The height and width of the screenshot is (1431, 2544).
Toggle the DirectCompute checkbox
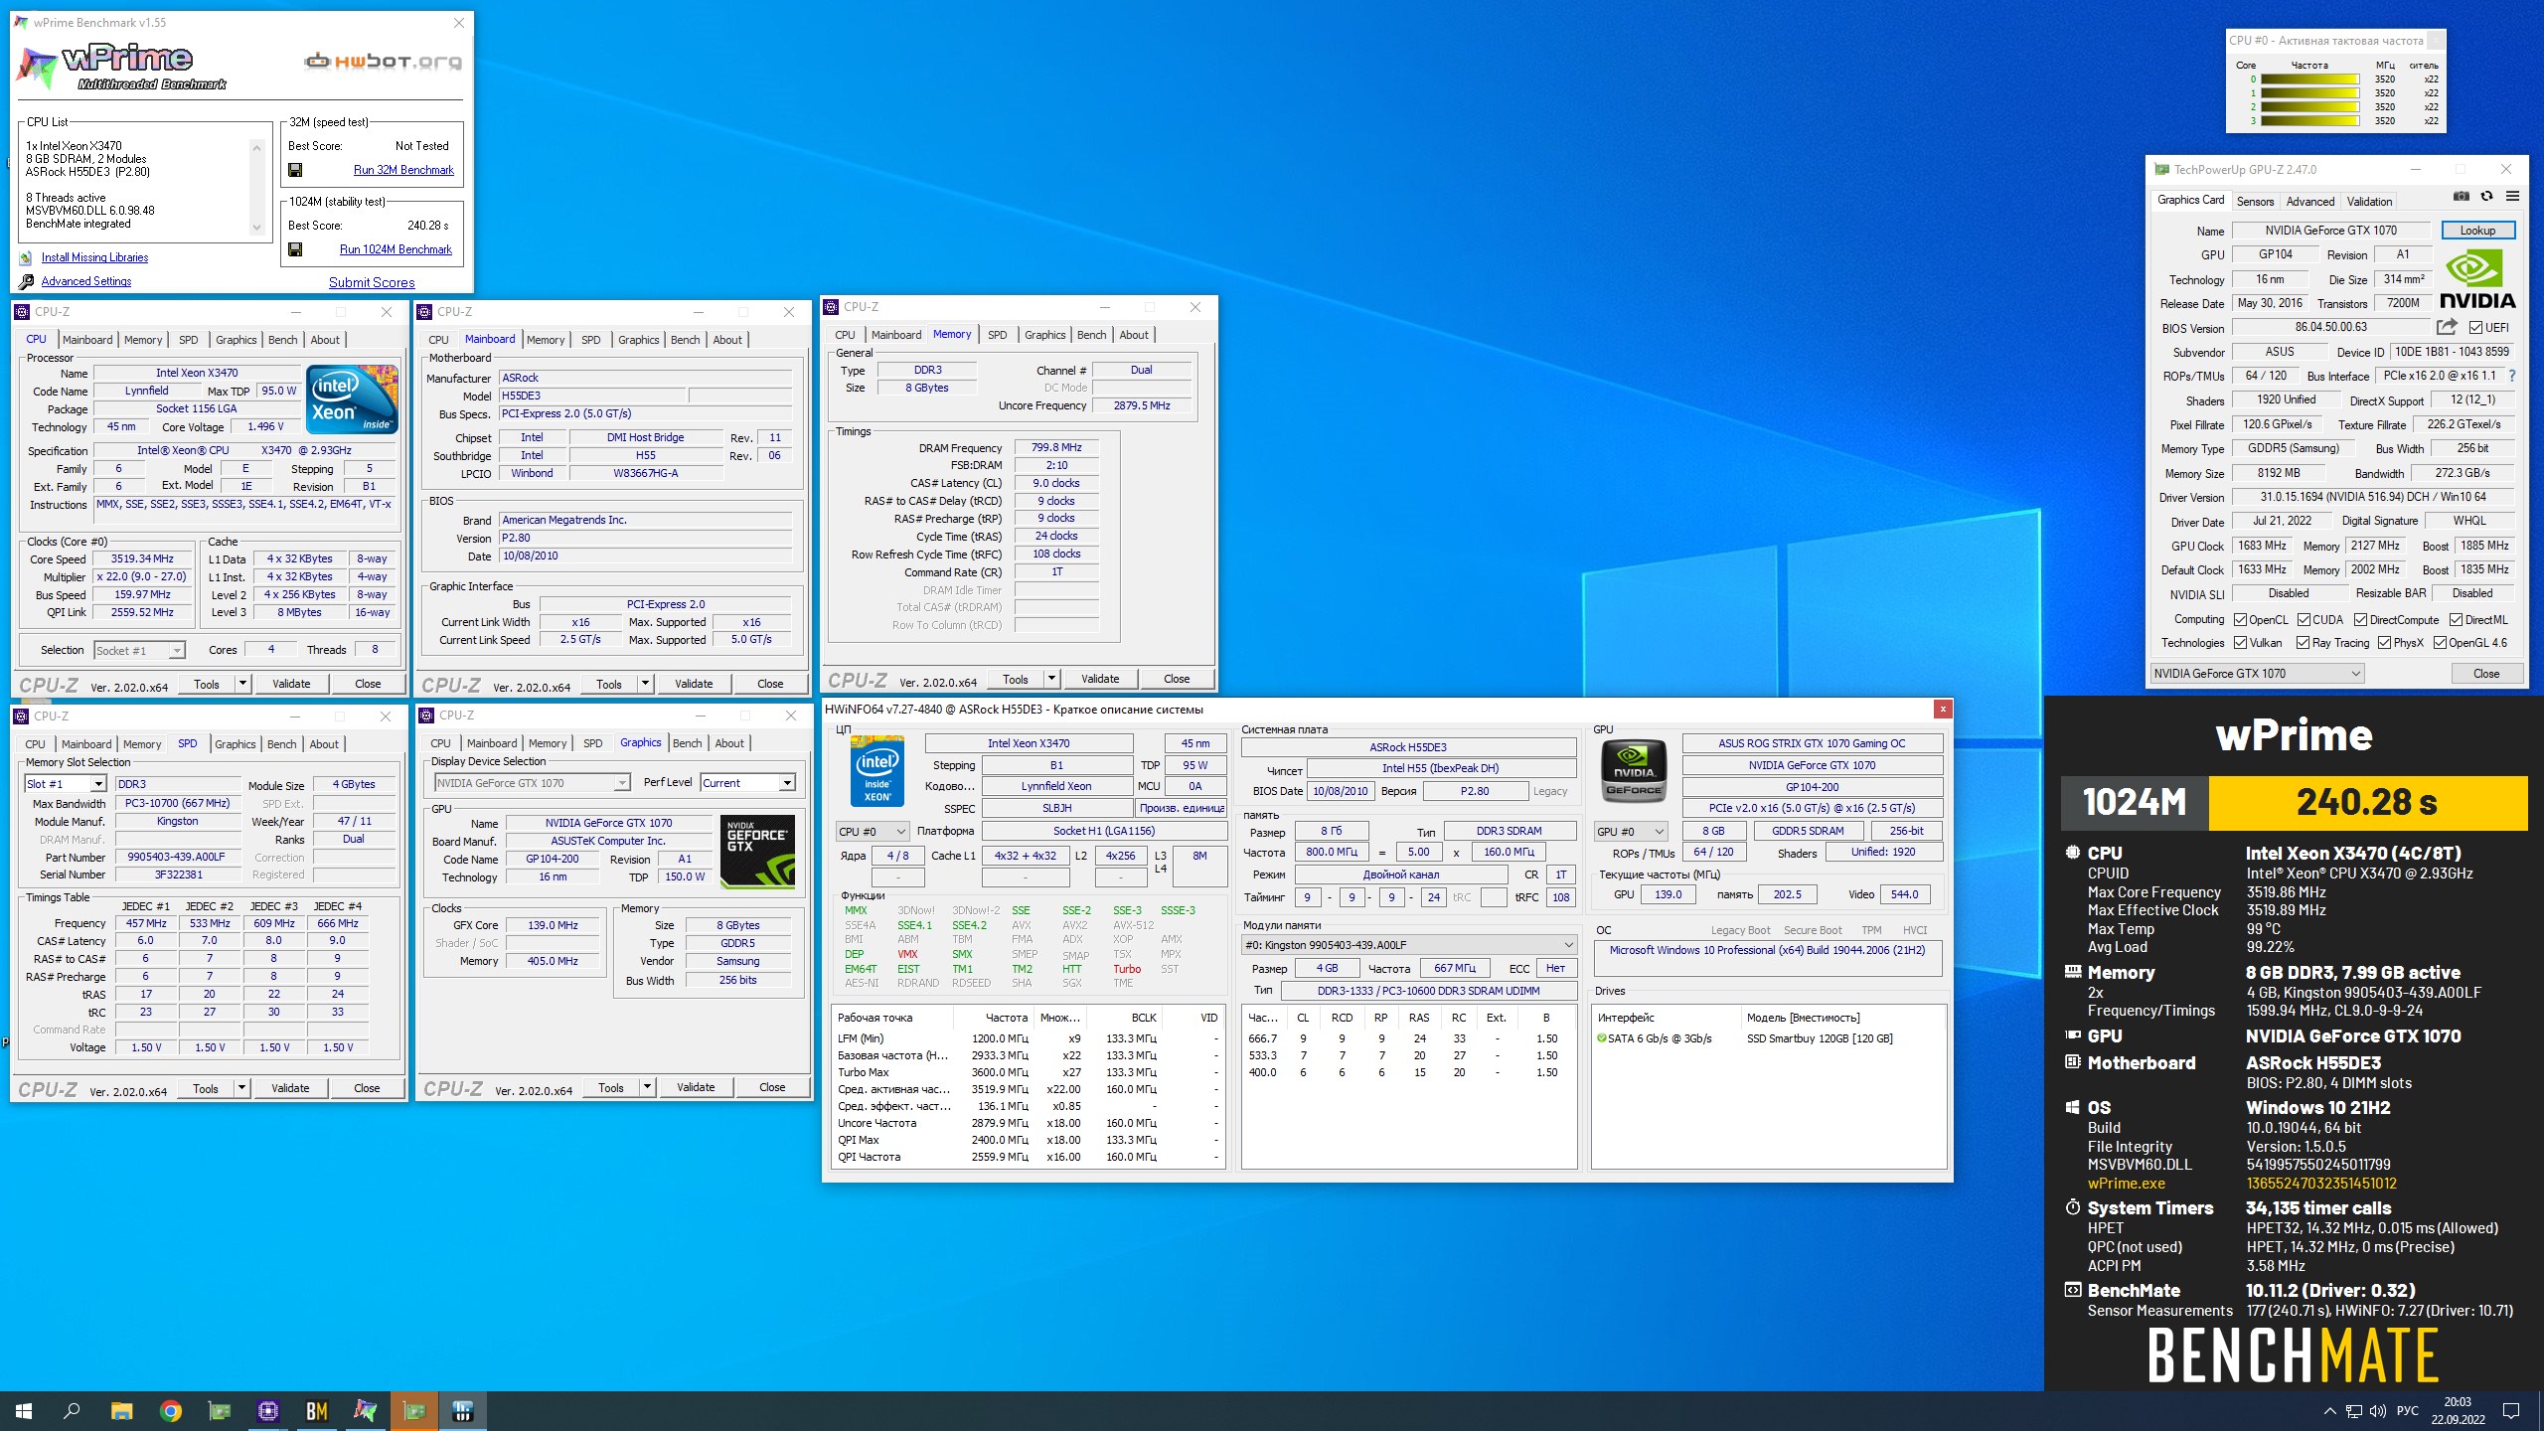[2361, 619]
